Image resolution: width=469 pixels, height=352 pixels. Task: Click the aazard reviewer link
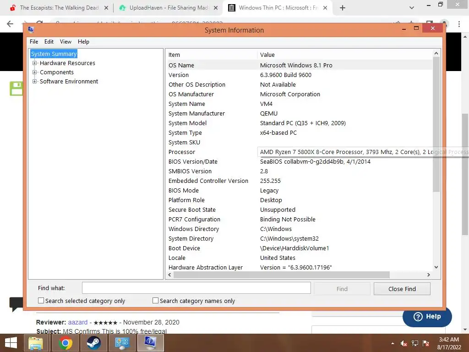pyautogui.click(x=78, y=322)
